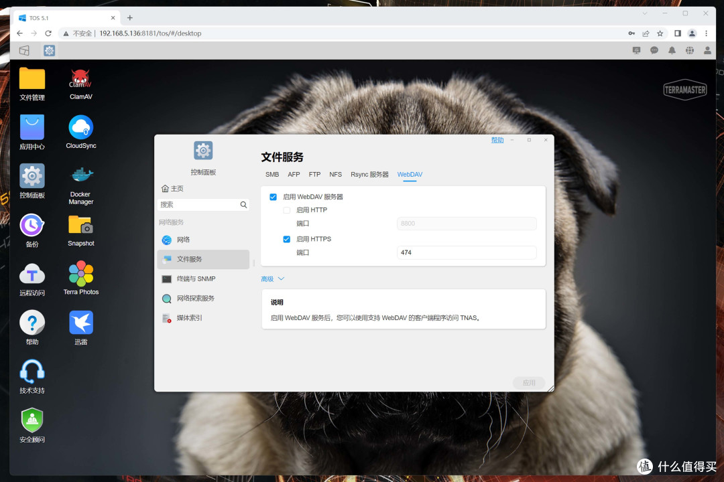
Task: Switch to the NFS tab
Action: (336, 174)
